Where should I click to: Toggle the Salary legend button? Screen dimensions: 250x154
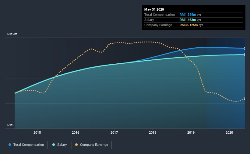pyautogui.click(x=59, y=145)
